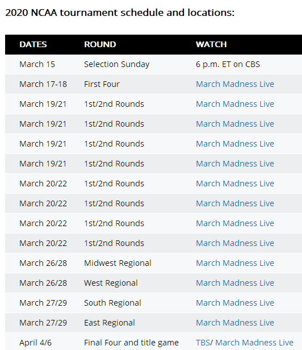The height and width of the screenshot is (350, 302).
Task: Open March Madness Live link in first March 19/21 row
Action: click(x=235, y=104)
